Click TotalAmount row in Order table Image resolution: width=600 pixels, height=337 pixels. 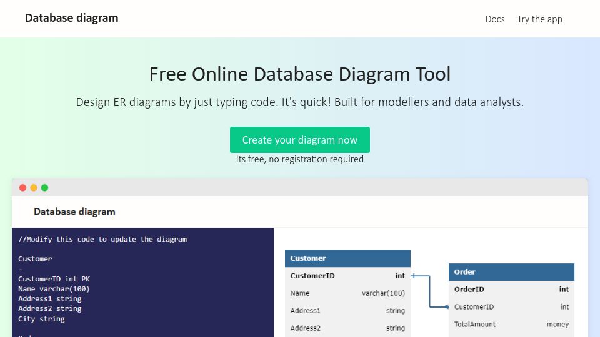[511, 324]
